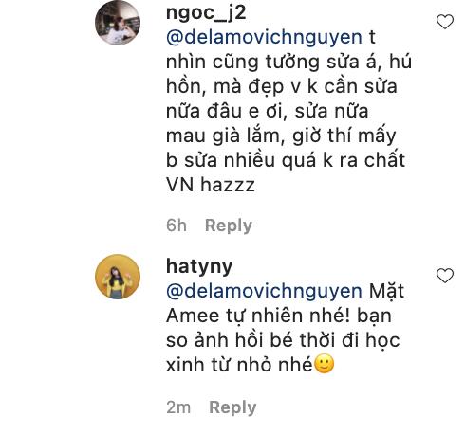Click the "nhìn cũng tưởng sửa á" line

point(288,62)
